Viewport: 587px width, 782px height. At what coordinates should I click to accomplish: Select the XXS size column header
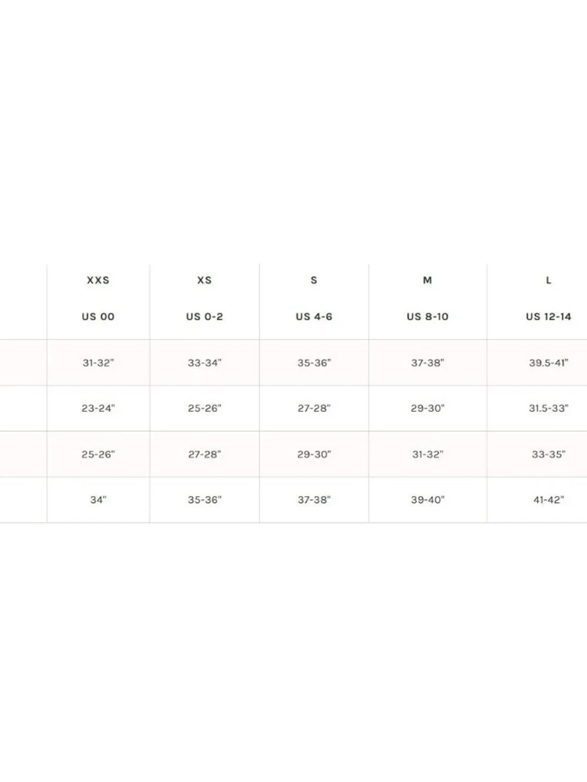(x=98, y=280)
